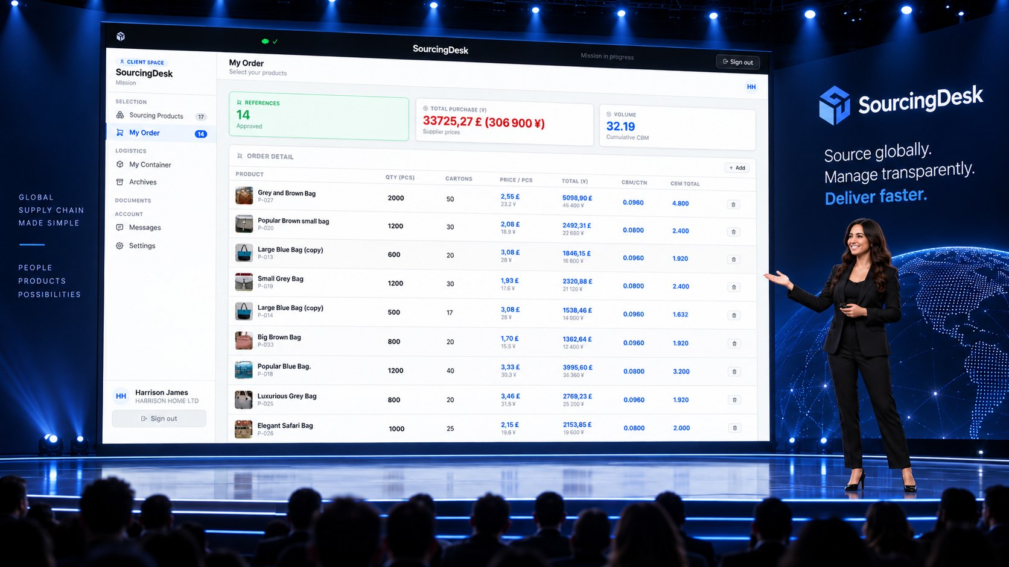Click the Harrison James HH avatar in the sidebar
The height and width of the screenshot is (567, 1009).
(x=121, y=396)
